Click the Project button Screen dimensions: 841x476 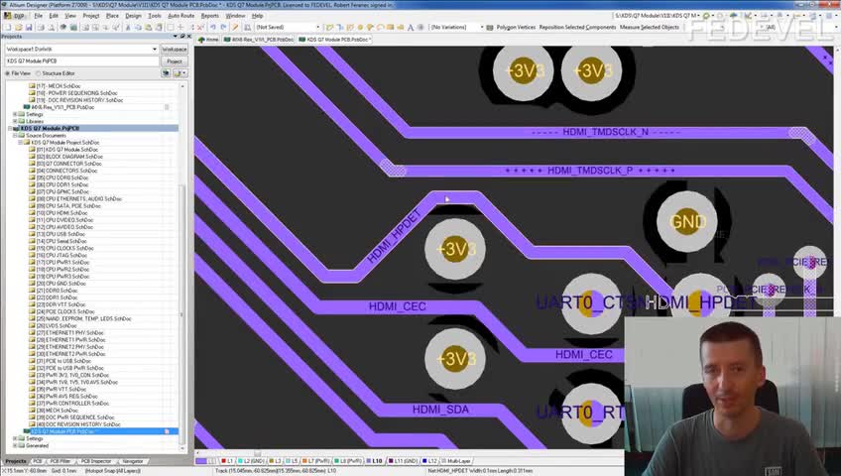pos(175,61)
